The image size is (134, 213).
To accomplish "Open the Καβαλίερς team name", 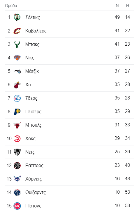I will pyautogui.click(x=36, y=31).
